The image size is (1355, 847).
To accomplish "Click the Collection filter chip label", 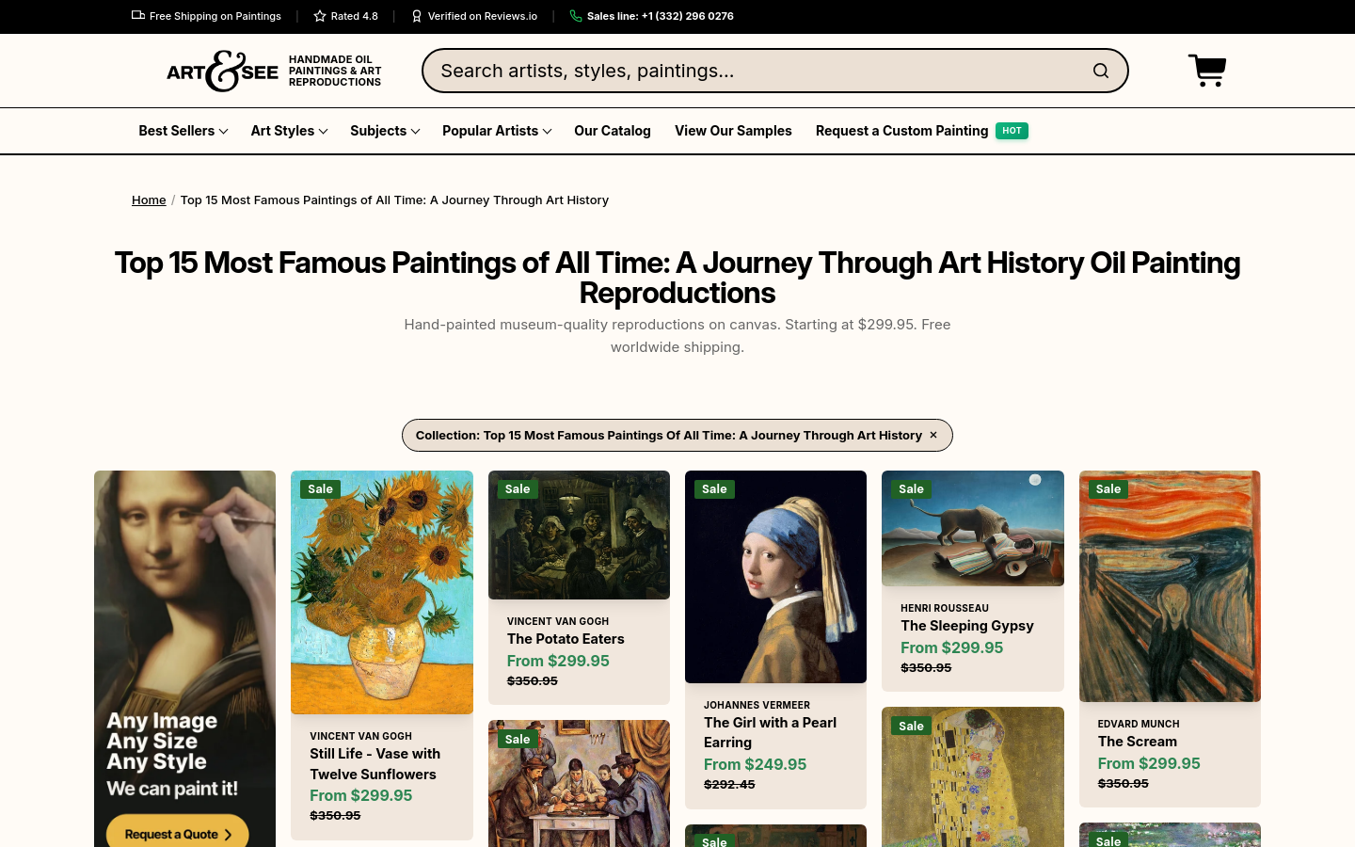I will click(x=669, y=435).
